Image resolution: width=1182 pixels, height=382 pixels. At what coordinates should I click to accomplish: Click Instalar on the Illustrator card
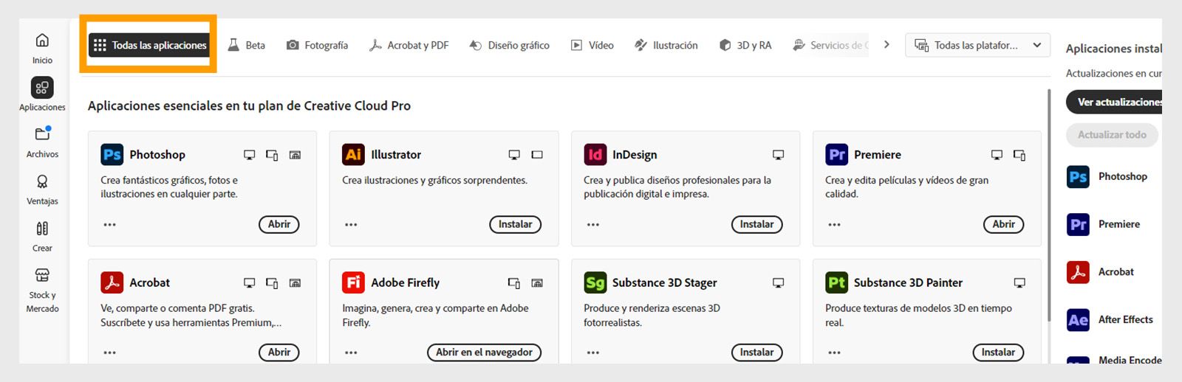(x=515, y=224)
